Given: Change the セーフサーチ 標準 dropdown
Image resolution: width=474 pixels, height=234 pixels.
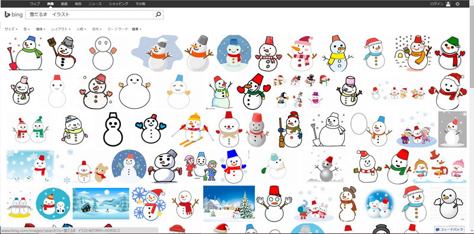Looking at the screenshot, I should click(137, 30).
